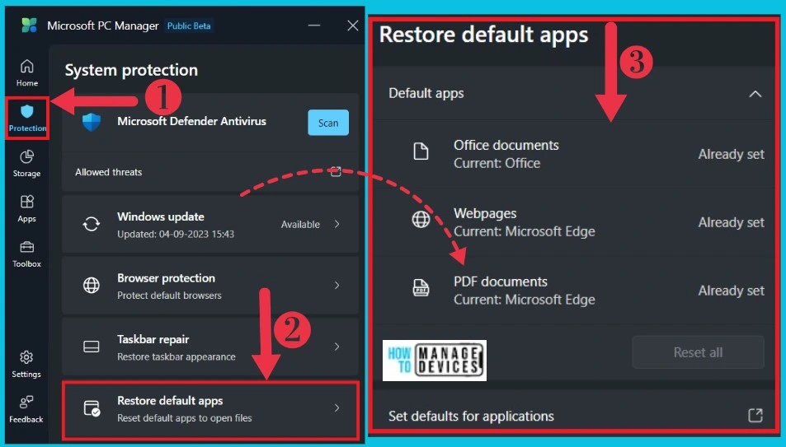Click the Webpages globe icon

point(421,219)
